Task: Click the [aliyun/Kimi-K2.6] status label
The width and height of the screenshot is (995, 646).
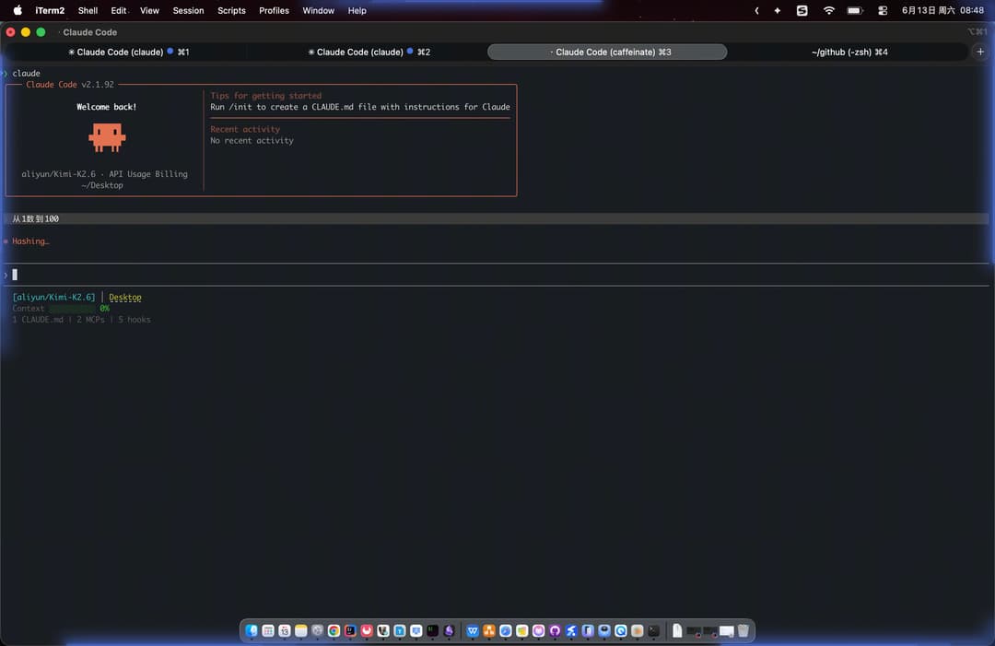Action: pos(54,297)
